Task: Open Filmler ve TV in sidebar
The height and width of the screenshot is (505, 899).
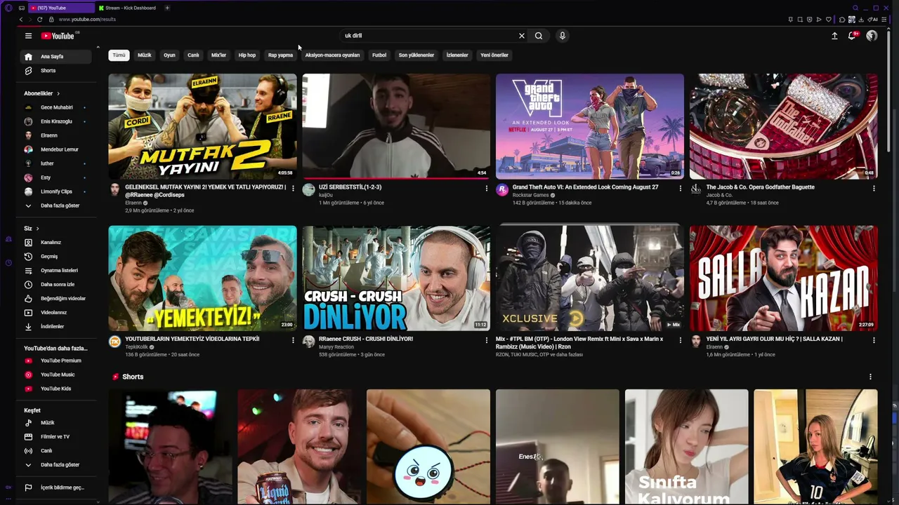Action: [56, 437]
